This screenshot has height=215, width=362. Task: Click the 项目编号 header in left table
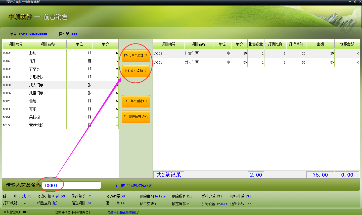15,44
